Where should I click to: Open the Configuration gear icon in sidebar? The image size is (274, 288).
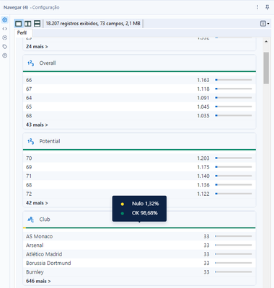point(4,19)
